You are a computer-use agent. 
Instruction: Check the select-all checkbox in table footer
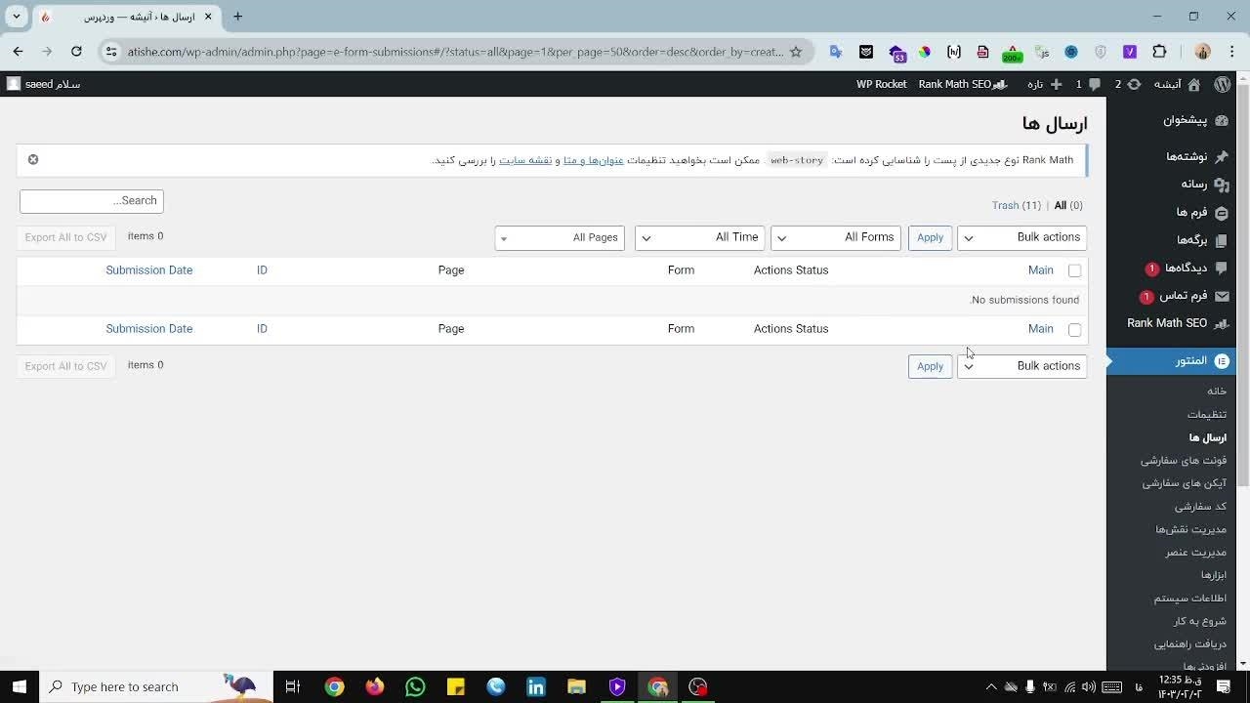(x=1074, y=330)
